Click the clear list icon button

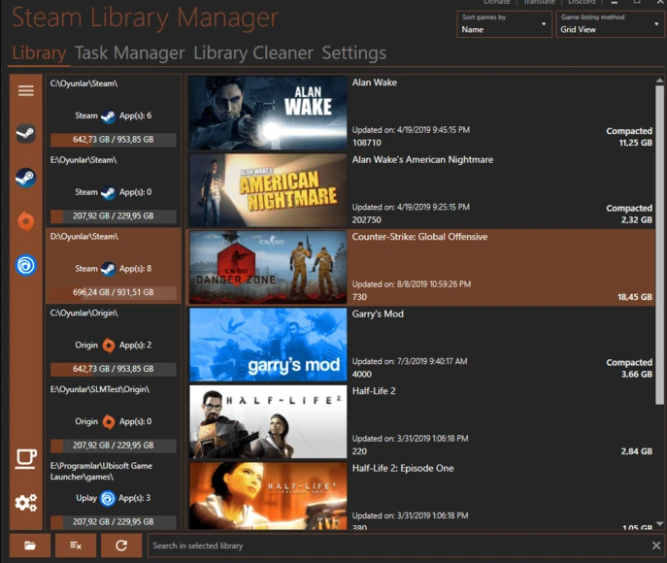click(x=76, y=546)
